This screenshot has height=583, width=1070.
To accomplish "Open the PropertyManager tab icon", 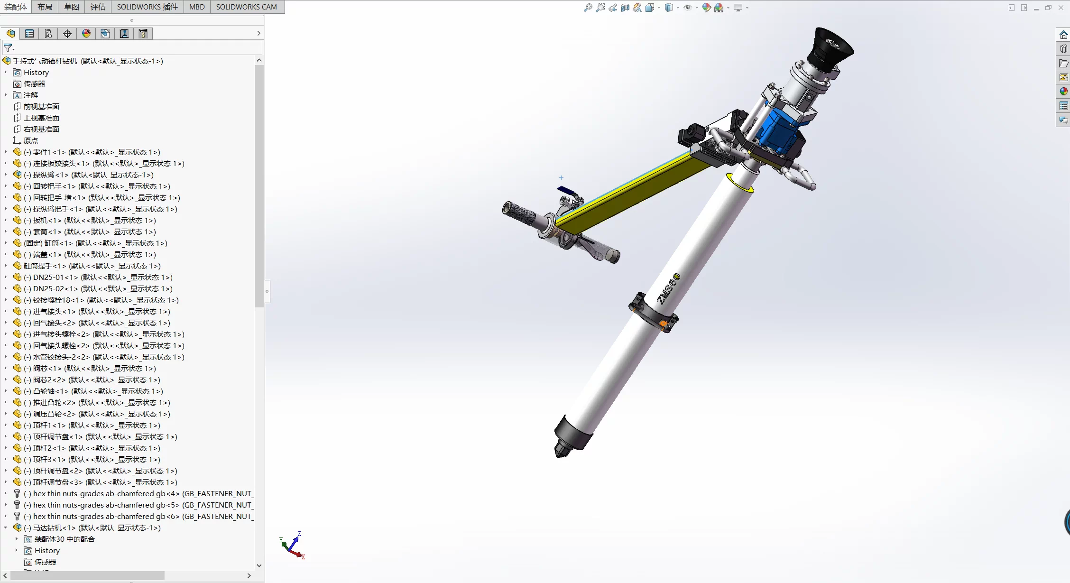I will [x=29, y=33].
